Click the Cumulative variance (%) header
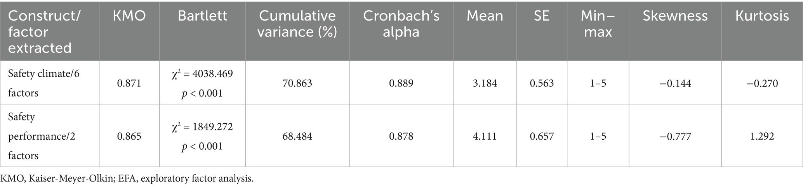 pos(297,24)
